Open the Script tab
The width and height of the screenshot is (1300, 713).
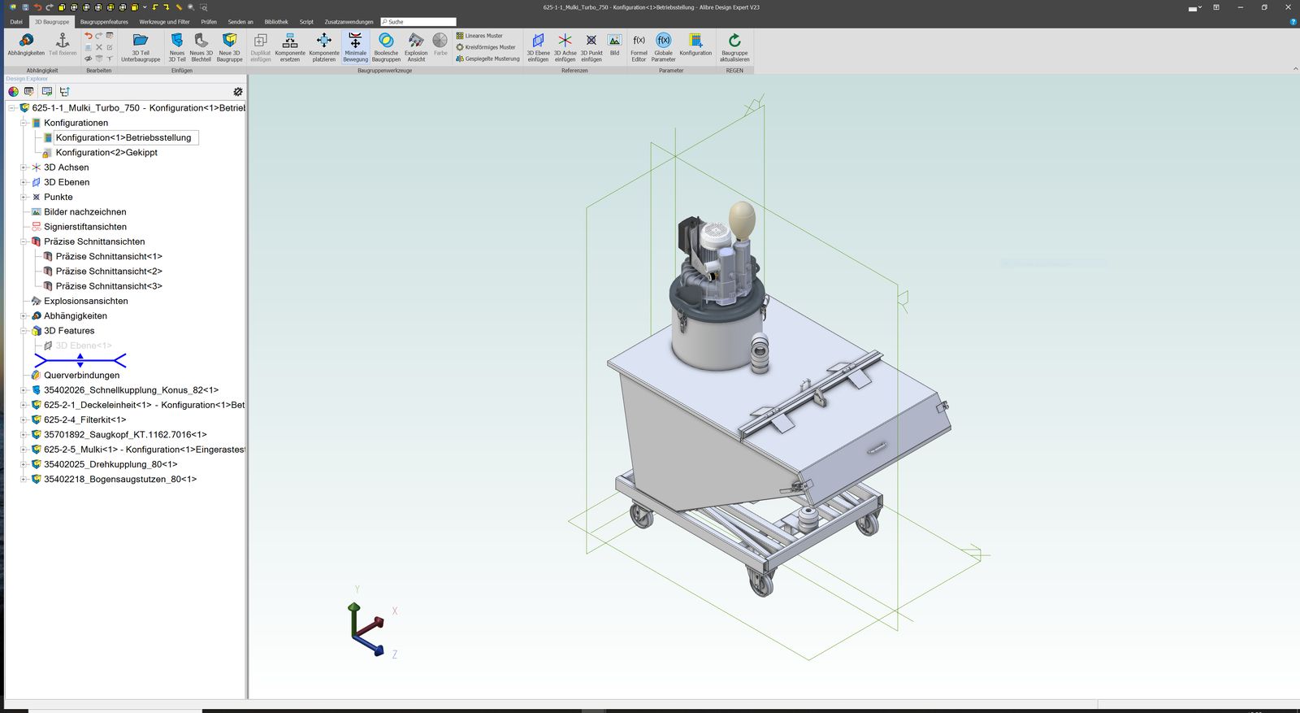pos(306,22)
